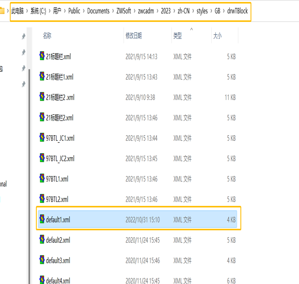
Task: Click the XML file icon of 97BTL_JC1.xml
Action: [42, 137]
